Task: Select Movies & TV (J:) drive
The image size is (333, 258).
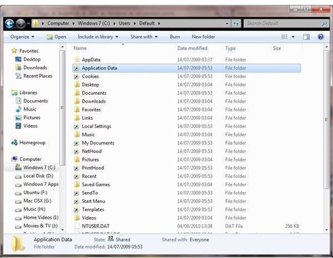Action: coord(36,226)
